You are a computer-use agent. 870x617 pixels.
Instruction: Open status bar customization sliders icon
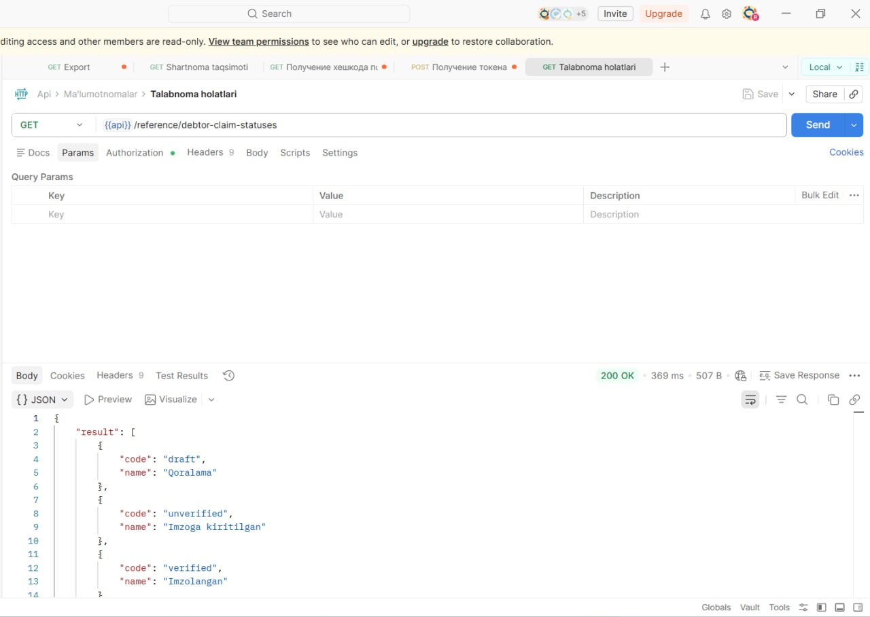[803, 607]
